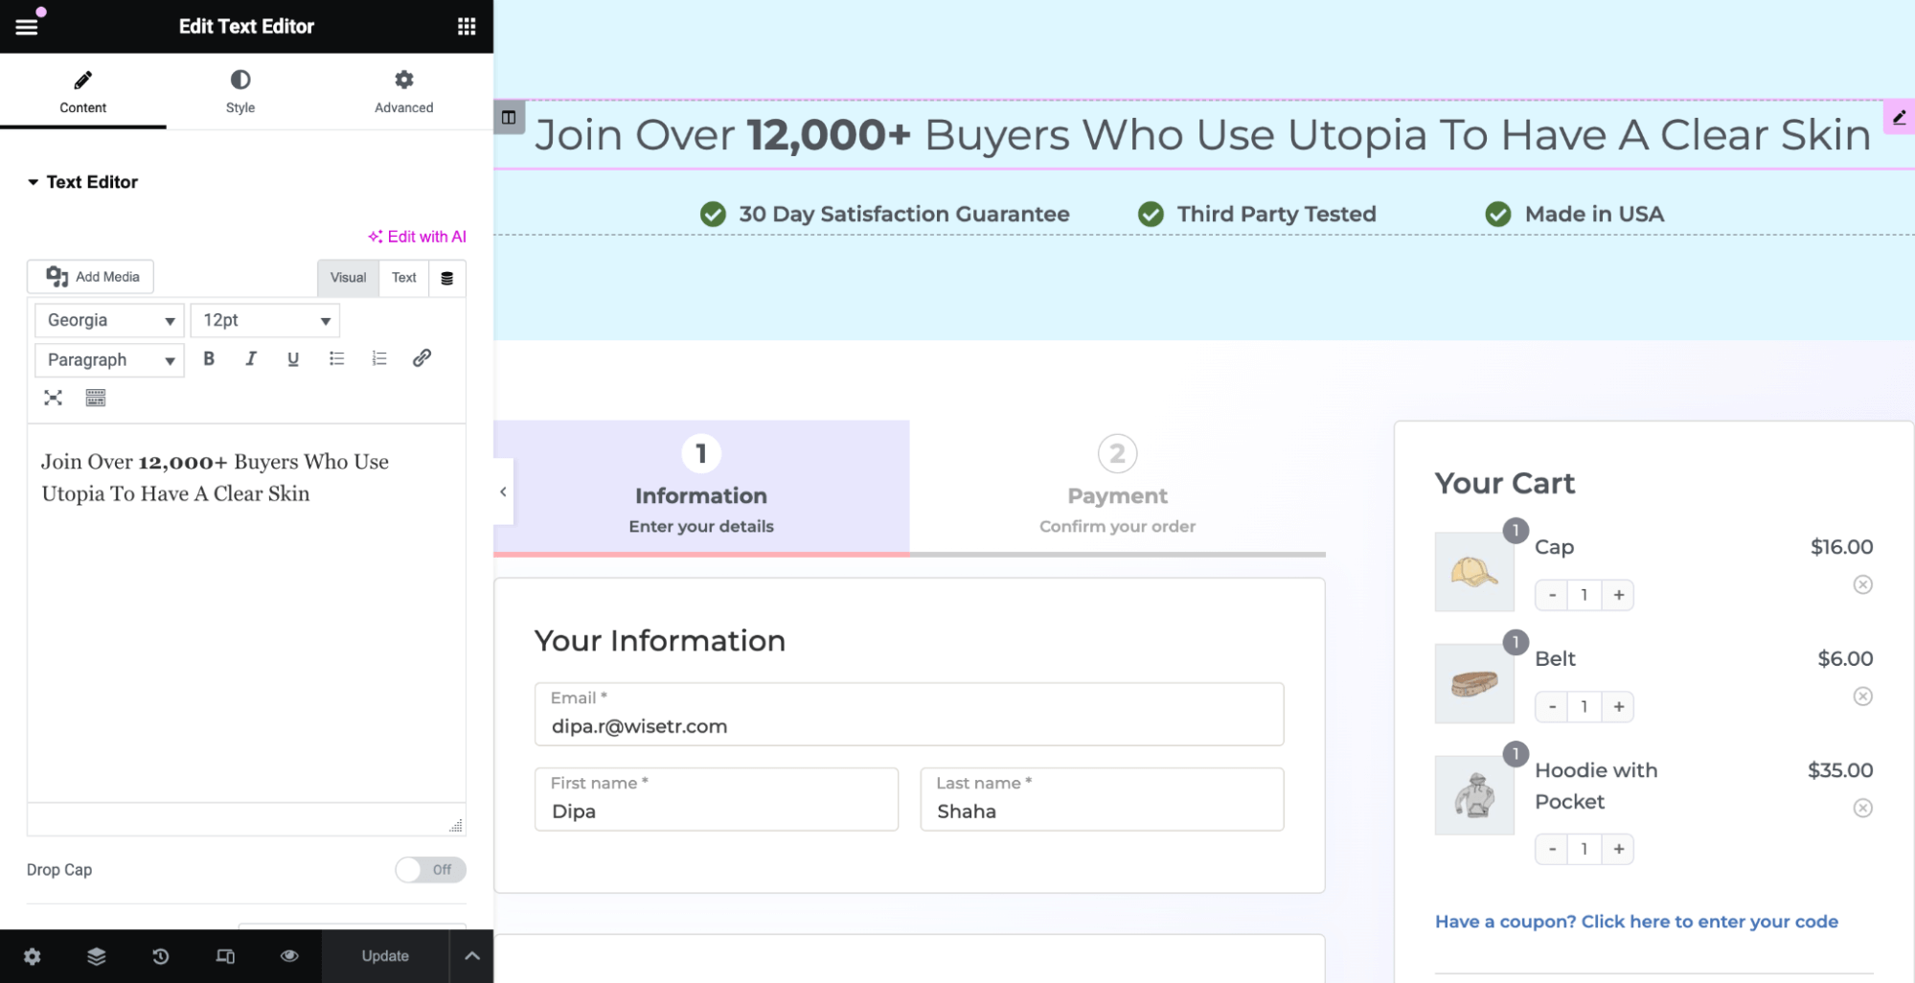Open page settings gear in bottom bar
Screen dimensions: 1915x983
pos(33,956)
